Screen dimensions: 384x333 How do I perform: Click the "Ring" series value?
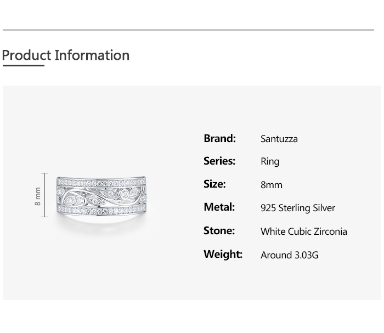[x=270, y=162]
